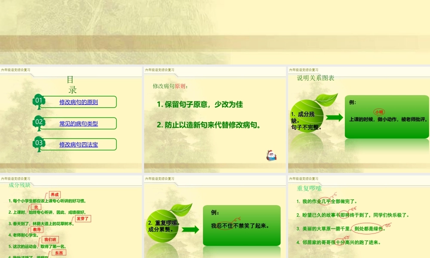Click the green arrow beside 成分残缺 apple
This screenshot has width=430, height=258.
pos(334,117)
